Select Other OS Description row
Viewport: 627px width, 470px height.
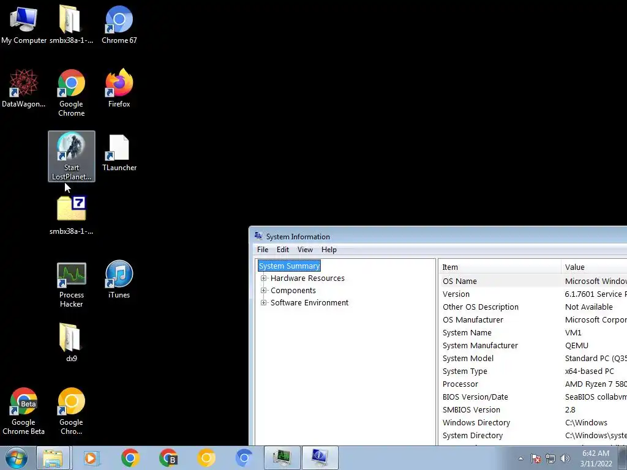533,307
